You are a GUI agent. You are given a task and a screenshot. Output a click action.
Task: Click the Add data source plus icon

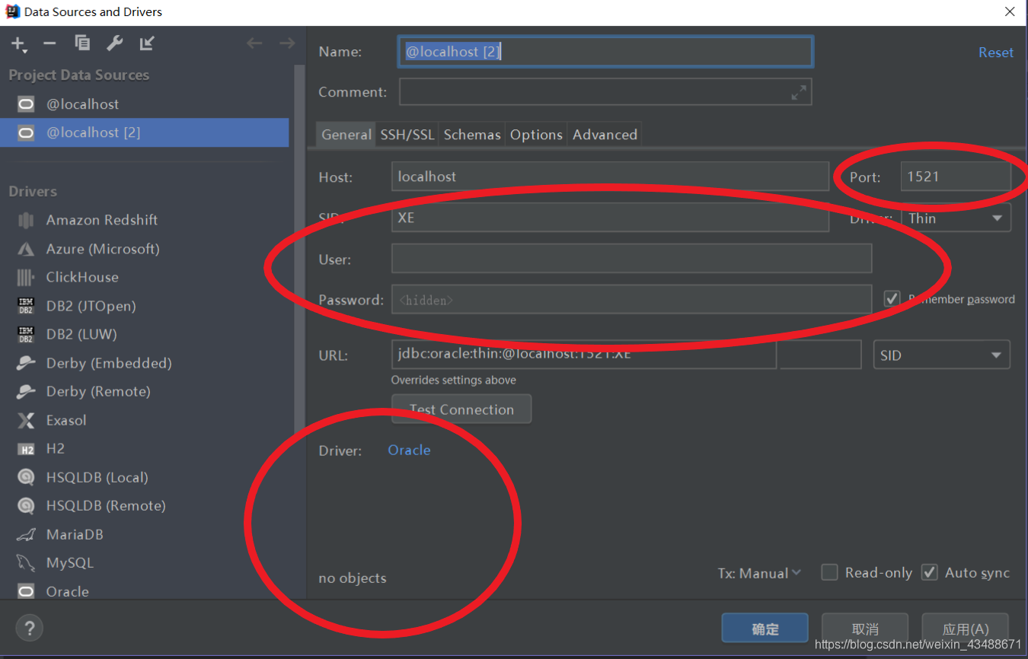(x=18, y=44)
